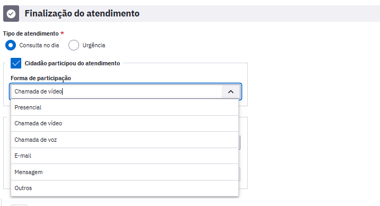Click the partially visible button at the bottom left
The image size is (380, 206).
click(19, 205)
